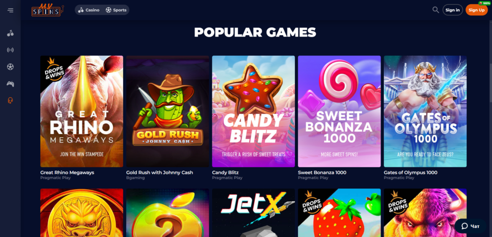Click the game controller icon in sidebar

coord(11,84)
